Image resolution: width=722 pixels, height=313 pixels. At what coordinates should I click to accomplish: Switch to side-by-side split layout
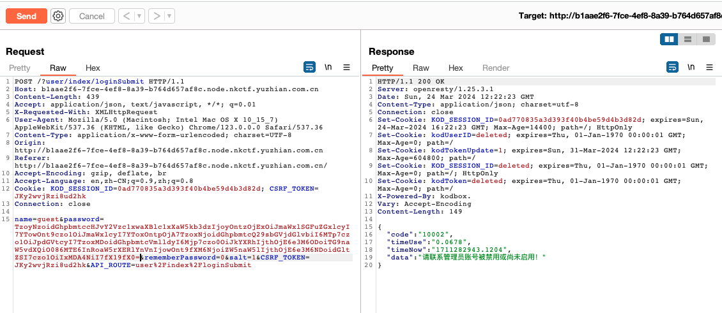(x=669, y=40)
